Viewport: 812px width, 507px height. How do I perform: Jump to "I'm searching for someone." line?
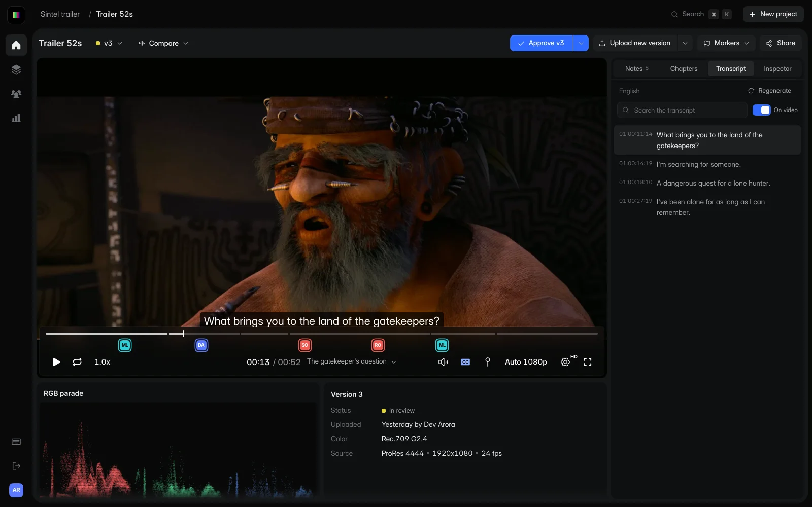point(707,164)
